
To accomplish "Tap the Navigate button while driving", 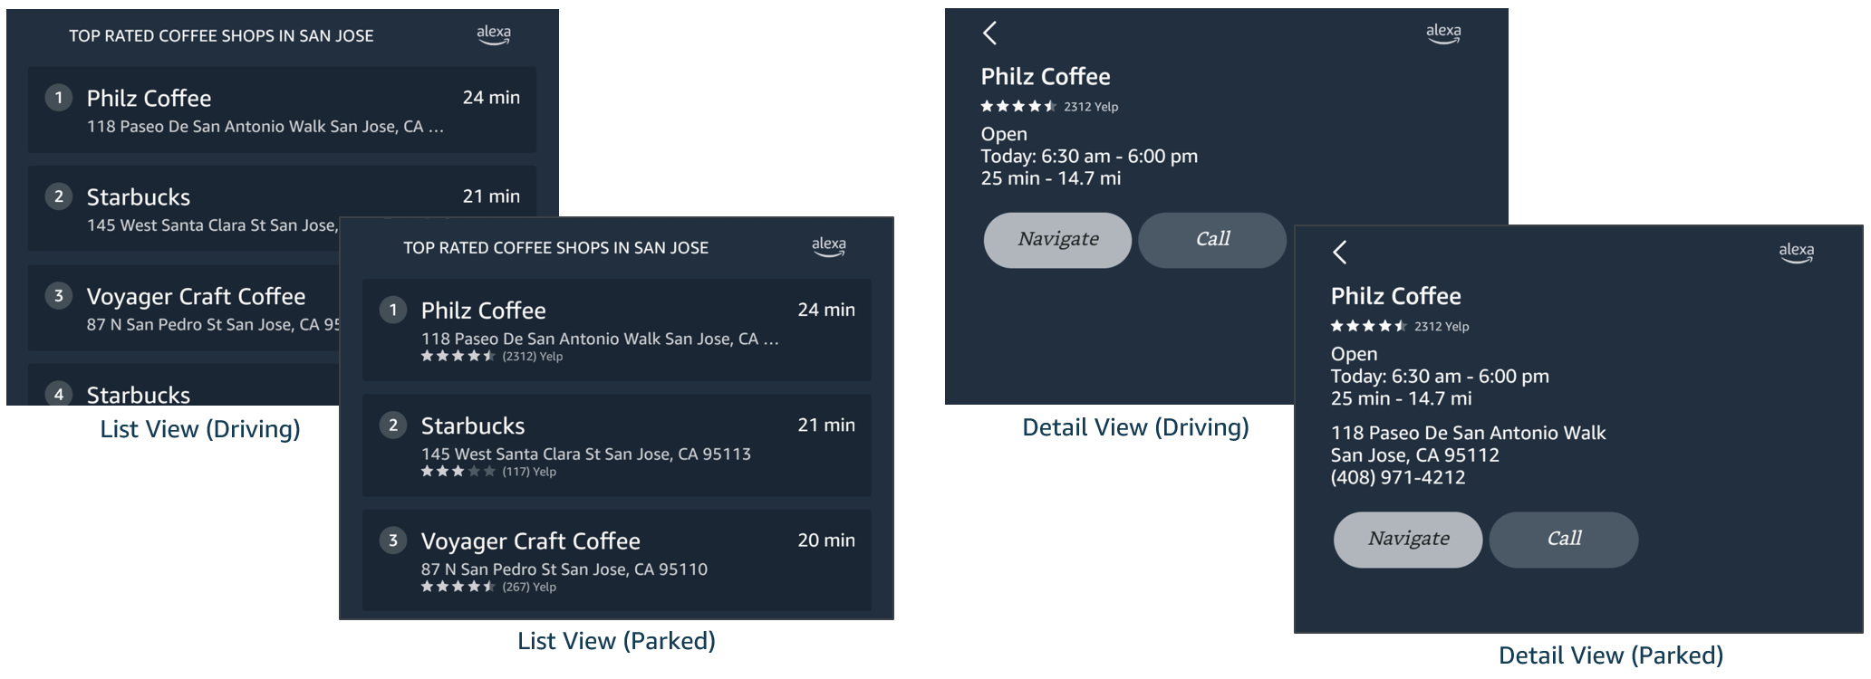I will click(1057, 239).
